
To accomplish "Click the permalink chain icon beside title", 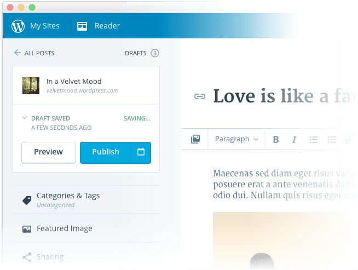I will click(200, 96).
